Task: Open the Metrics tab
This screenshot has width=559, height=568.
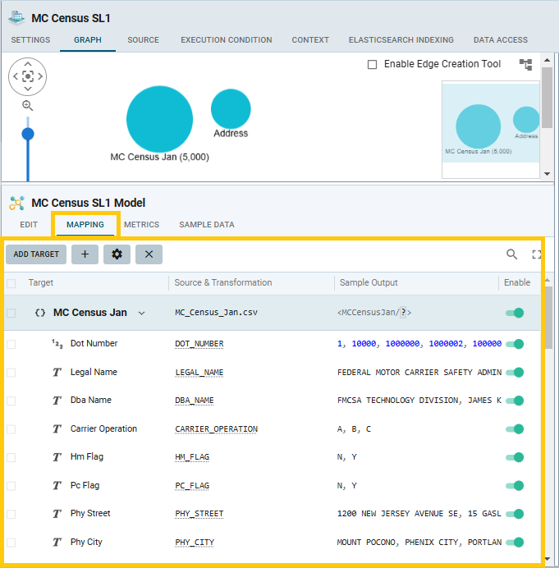Action: pyautogui.click(x=140, y=224)
